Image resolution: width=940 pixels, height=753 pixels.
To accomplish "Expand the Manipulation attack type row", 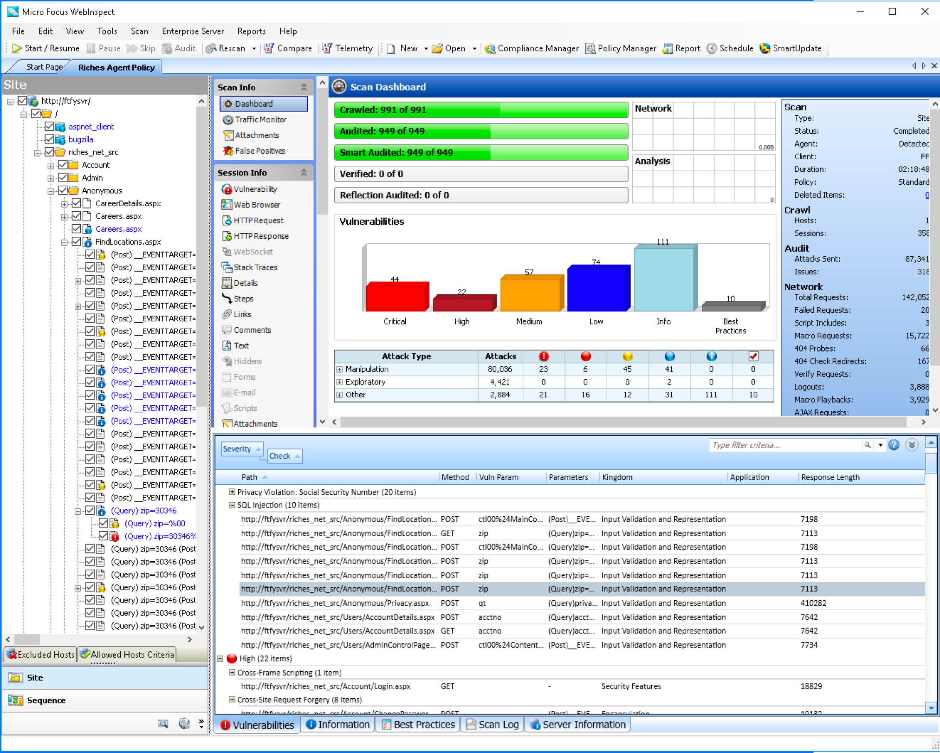I will (x=340, y=370).
